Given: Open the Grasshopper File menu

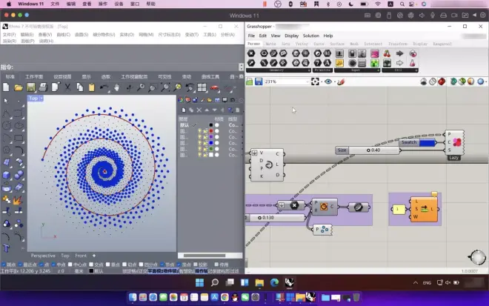Looking at the screenshot, I should 251,36.
